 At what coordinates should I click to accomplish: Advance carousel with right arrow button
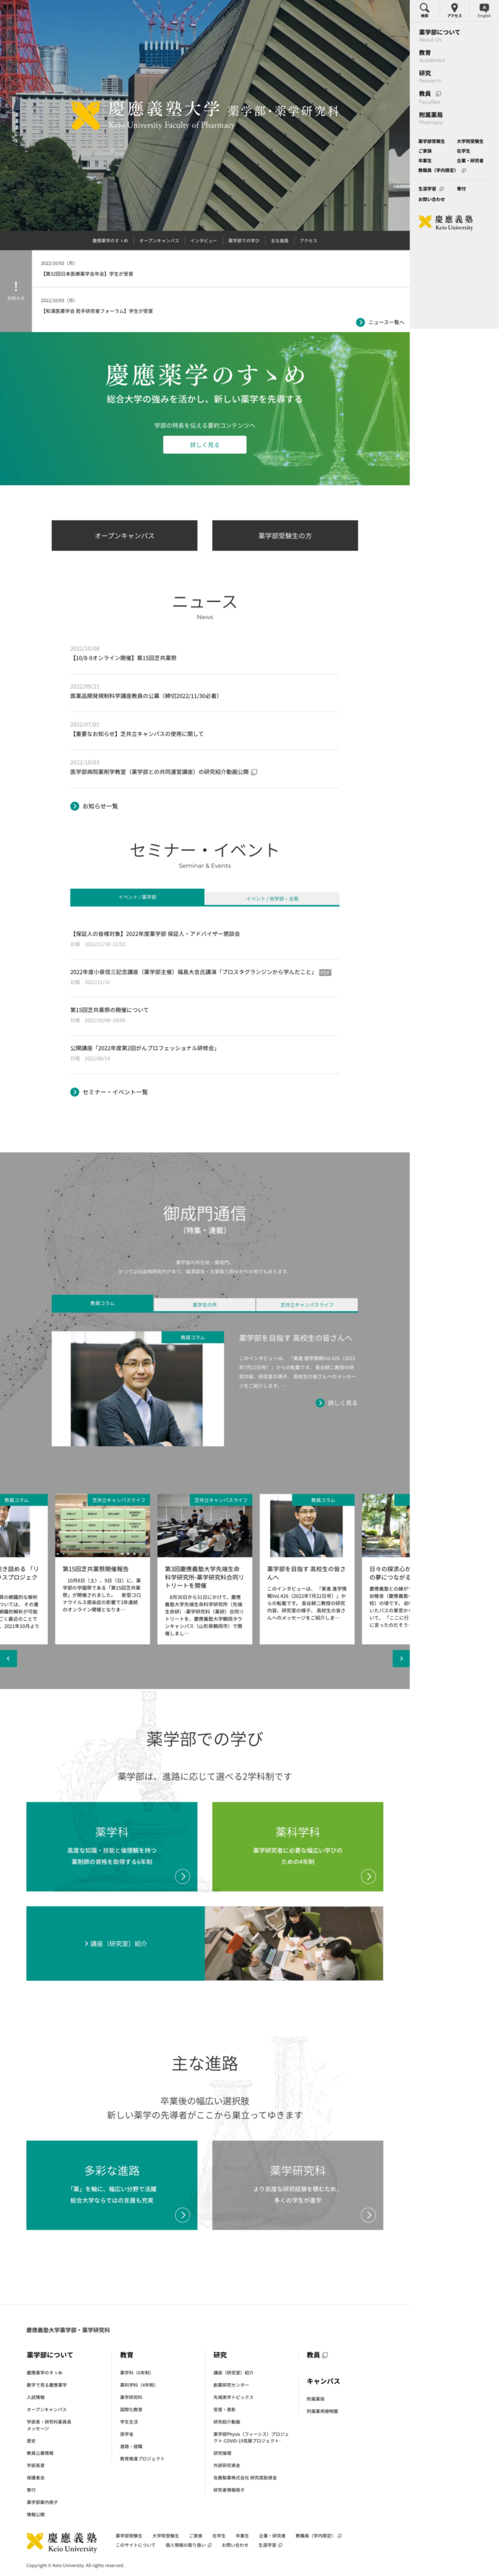(401, 1658)
